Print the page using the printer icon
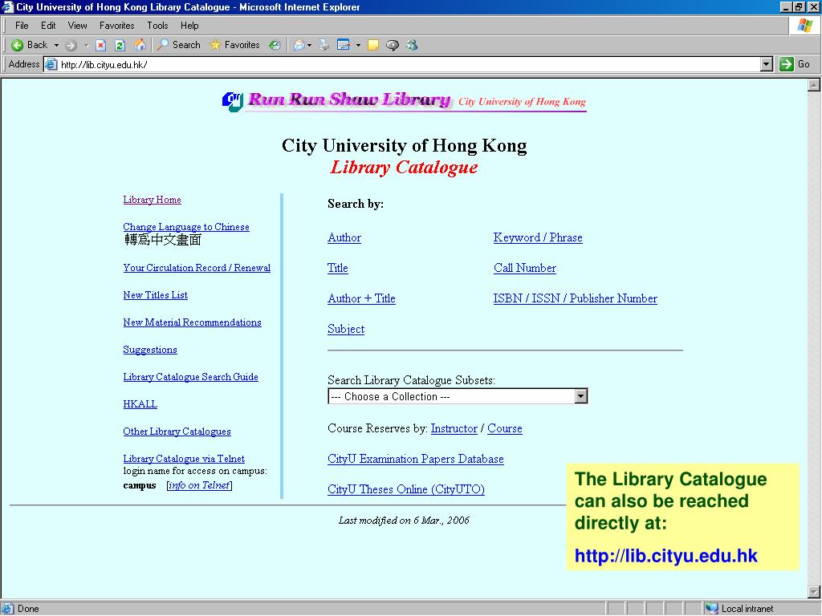The width and height of the screenshot is (822, 616). 324,45
